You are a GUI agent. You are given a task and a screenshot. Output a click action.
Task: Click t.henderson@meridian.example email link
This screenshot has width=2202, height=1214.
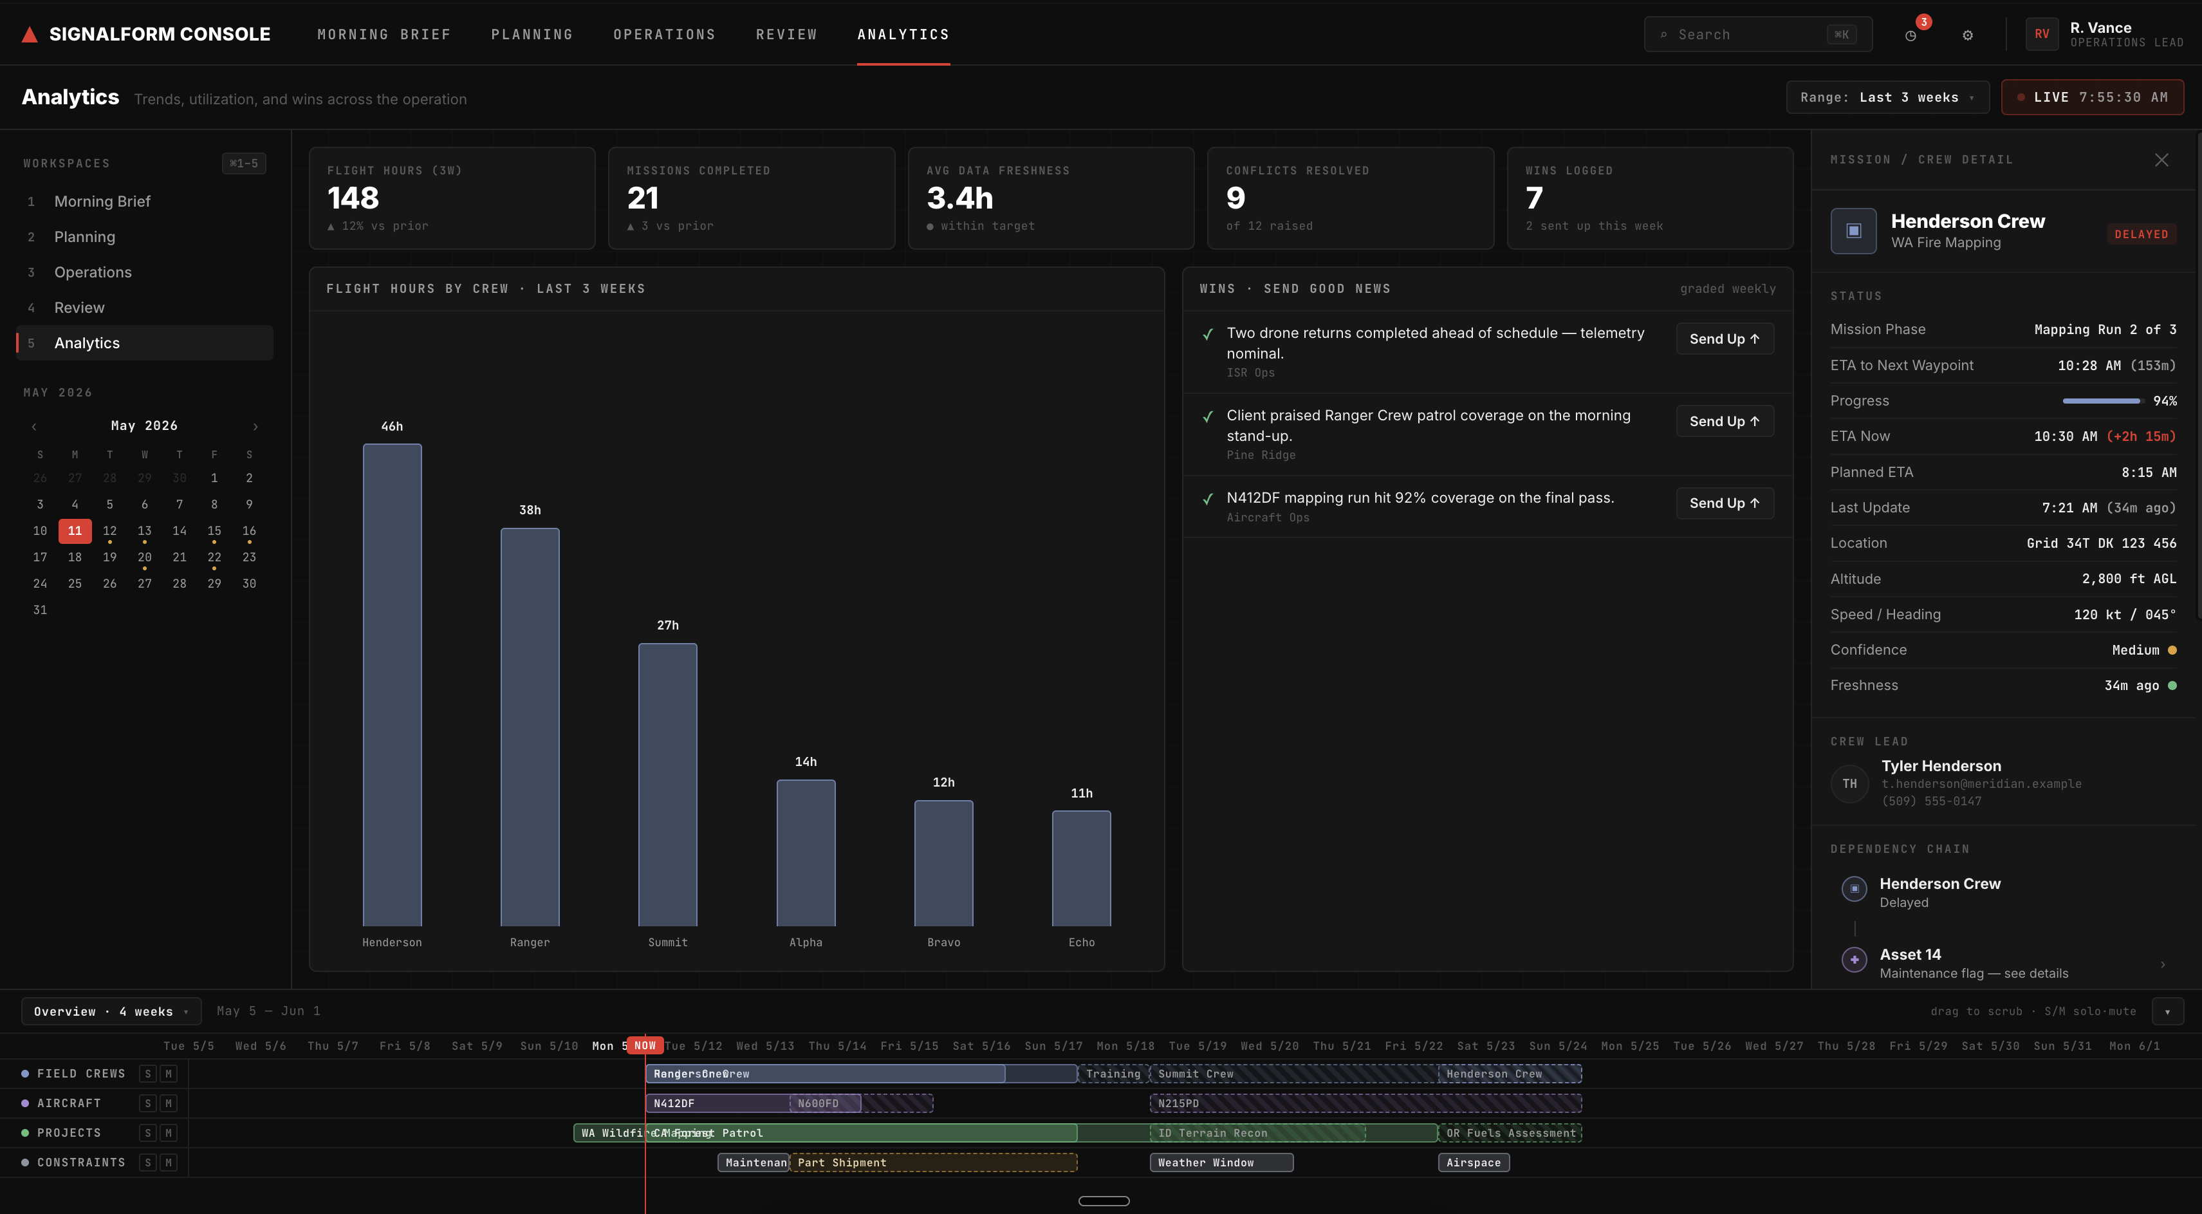(x=1981, y=784)
